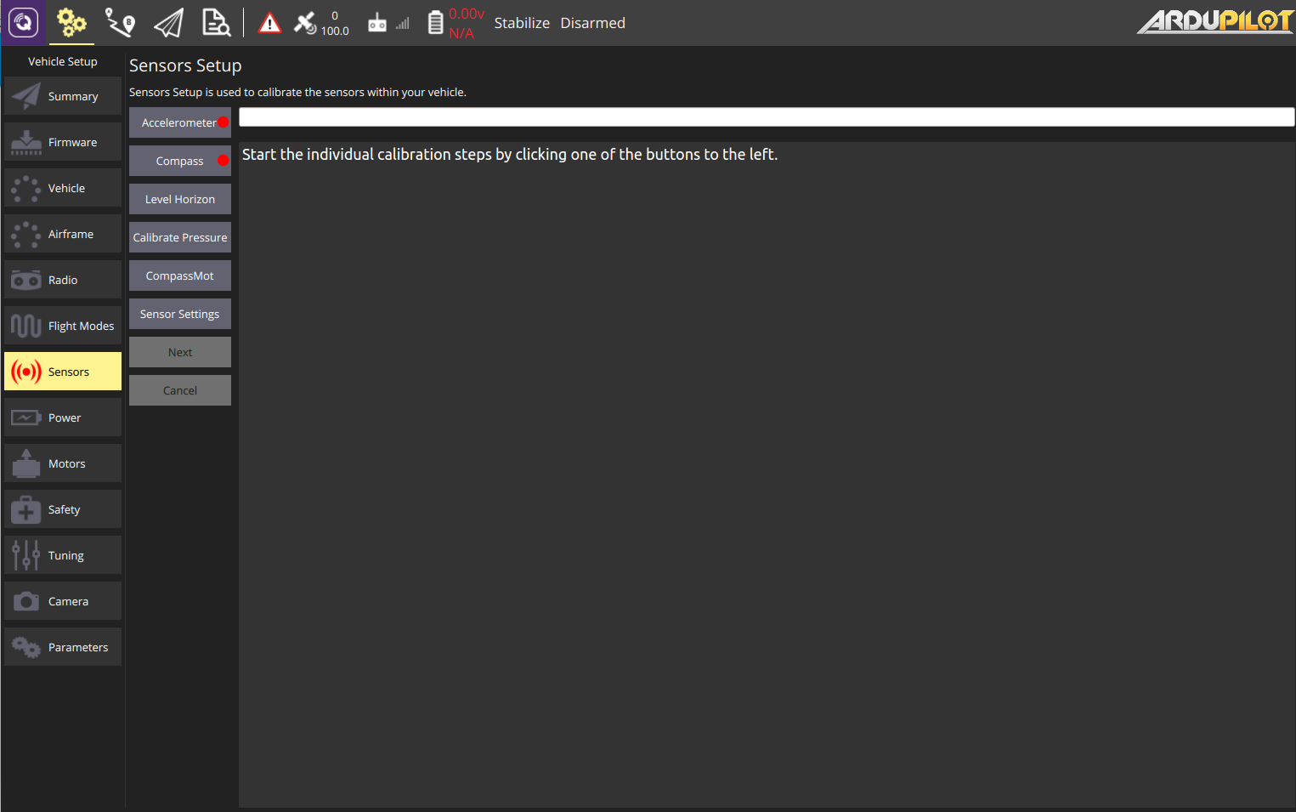
Task: Open the Radio setup page
Action: (x=63, y=280)
